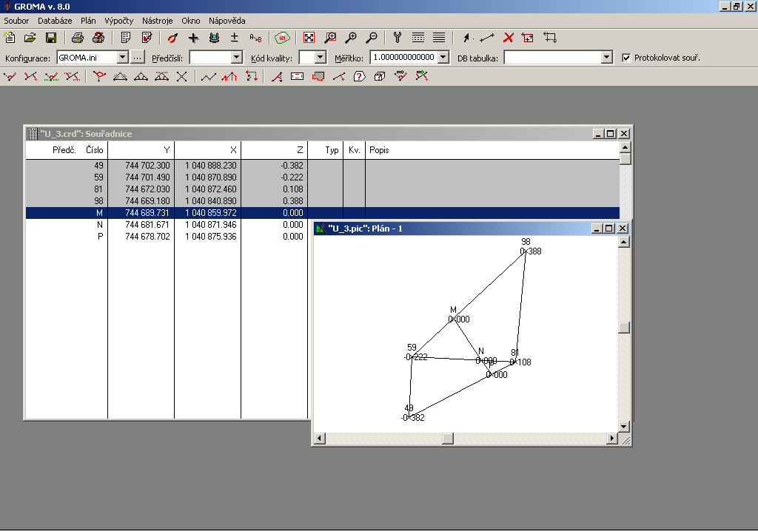Viewport: 758px width, 531px height.
Task: Click the configuration browse ... button
Action: click(137, 58)
